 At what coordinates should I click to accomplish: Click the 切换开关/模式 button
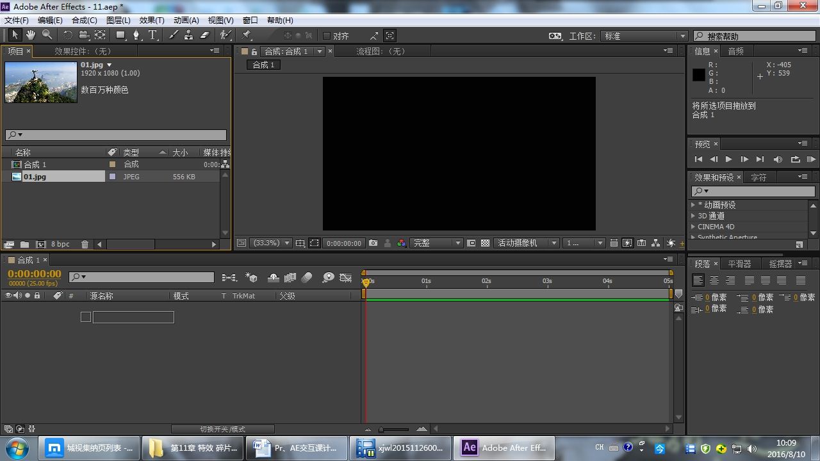[222, 429]
